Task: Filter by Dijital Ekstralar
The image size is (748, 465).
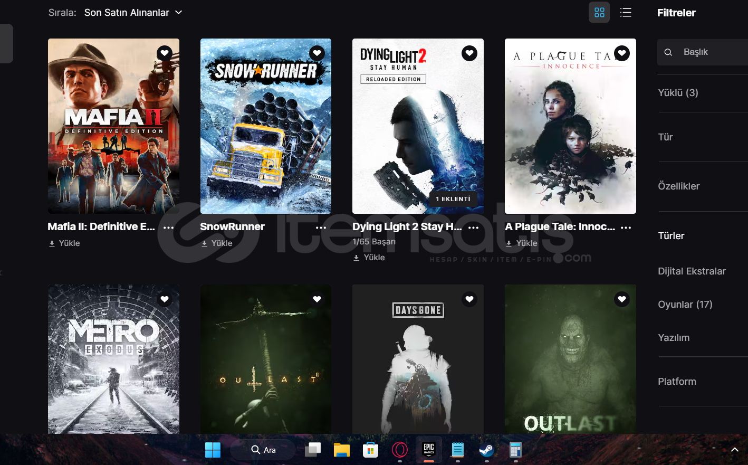Action: coord(692,271)
